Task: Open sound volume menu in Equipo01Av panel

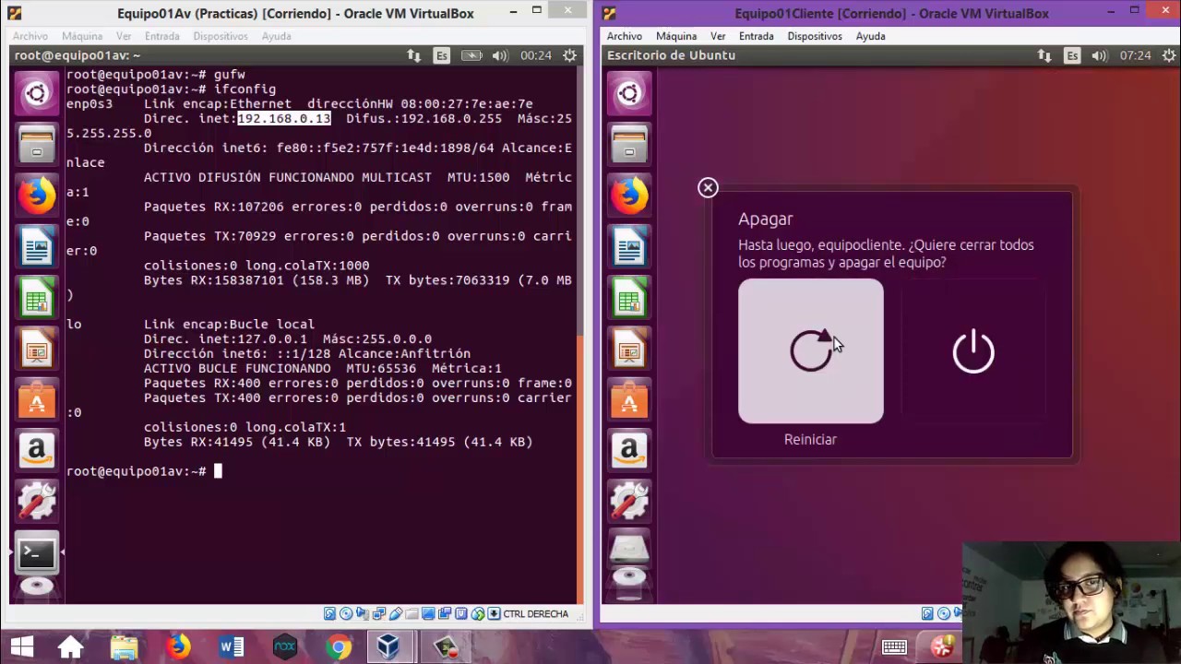Action: click(x=500, y=55)
